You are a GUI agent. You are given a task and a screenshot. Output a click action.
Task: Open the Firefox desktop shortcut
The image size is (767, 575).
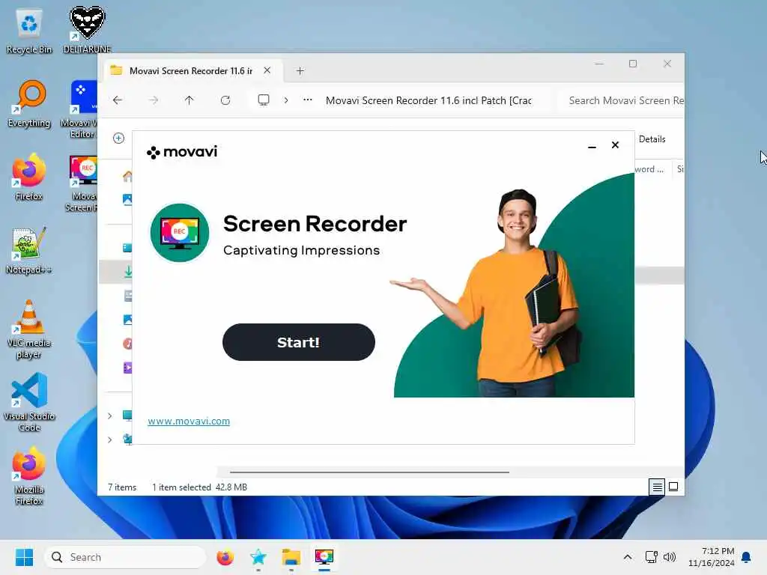pyautogui.click(x=29, y=177)
